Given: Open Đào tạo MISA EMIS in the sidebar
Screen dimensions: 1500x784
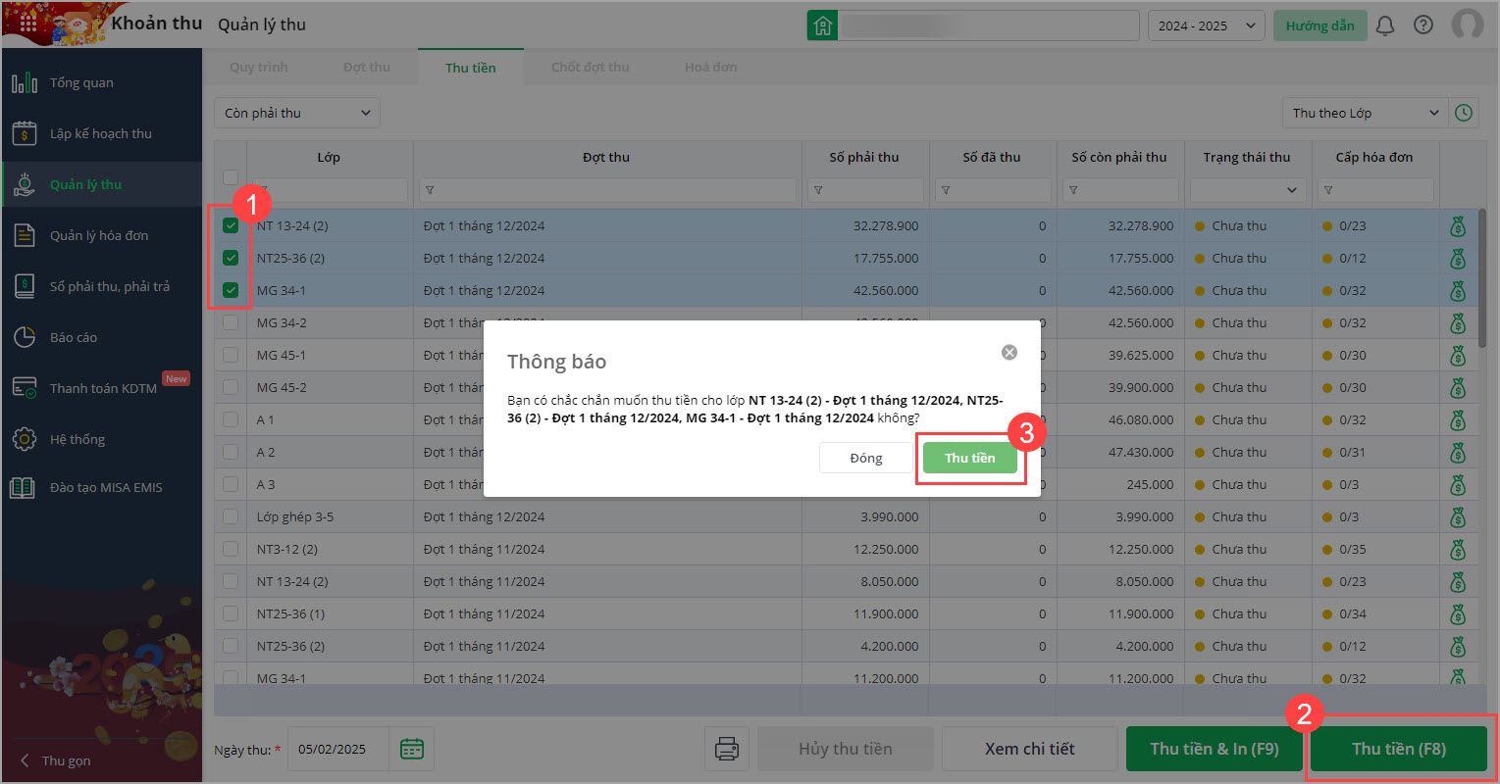Looking at the screenshot, I should click(x=101, y=488).
